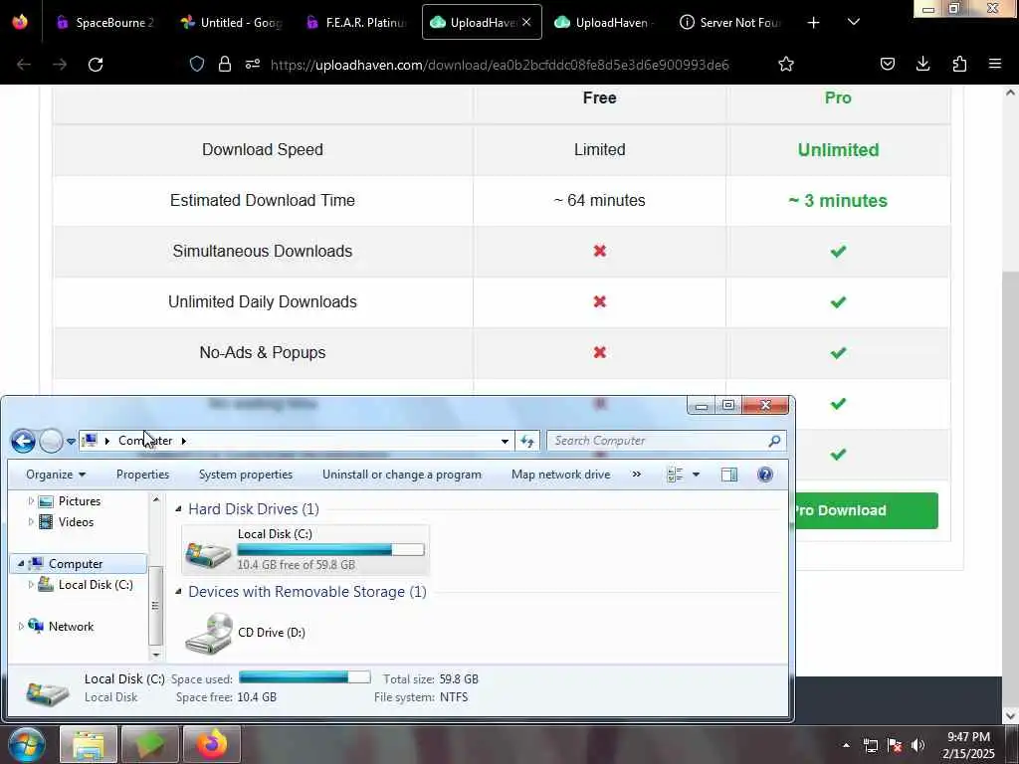Select Videos in the navigation pane
This screenshot has width=1019, height=764.
[x=76, y=521]
